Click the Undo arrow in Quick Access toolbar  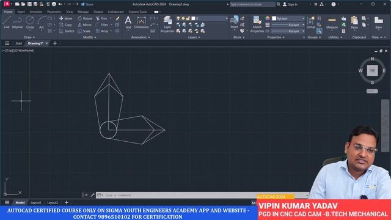pos(60,4)
